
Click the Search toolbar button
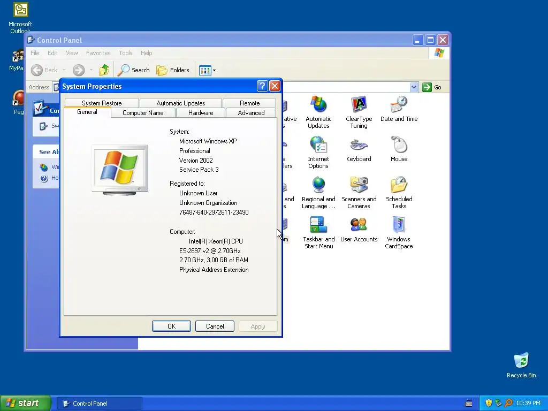coord(133,70)
